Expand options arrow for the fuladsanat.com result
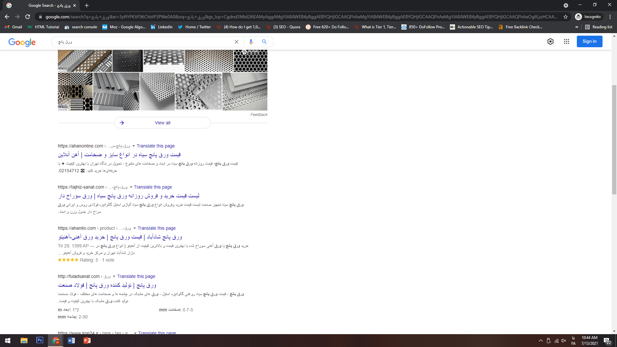Screen dimensions: 617x347 point(114,277)
